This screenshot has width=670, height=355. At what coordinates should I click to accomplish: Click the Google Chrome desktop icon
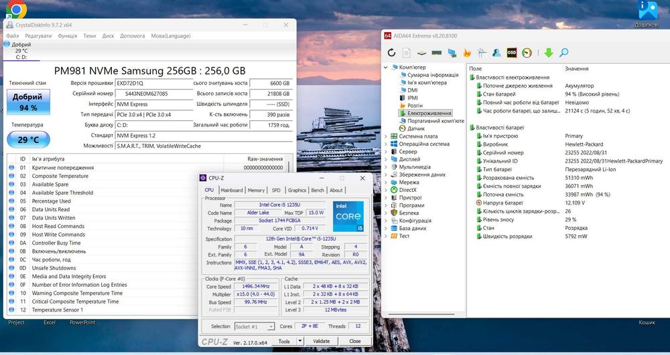(16, 9)
